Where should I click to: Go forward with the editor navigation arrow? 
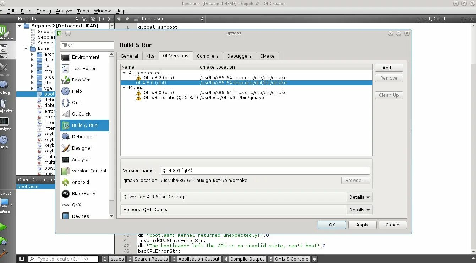click(127, 19)
